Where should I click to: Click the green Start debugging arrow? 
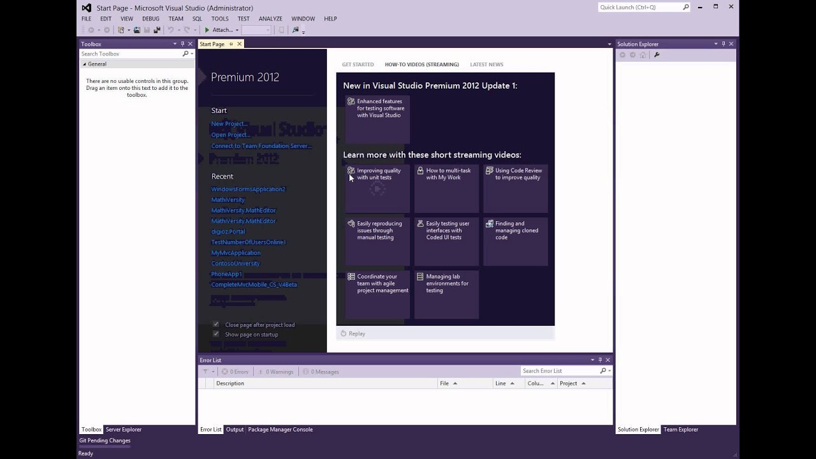point(207,30)
